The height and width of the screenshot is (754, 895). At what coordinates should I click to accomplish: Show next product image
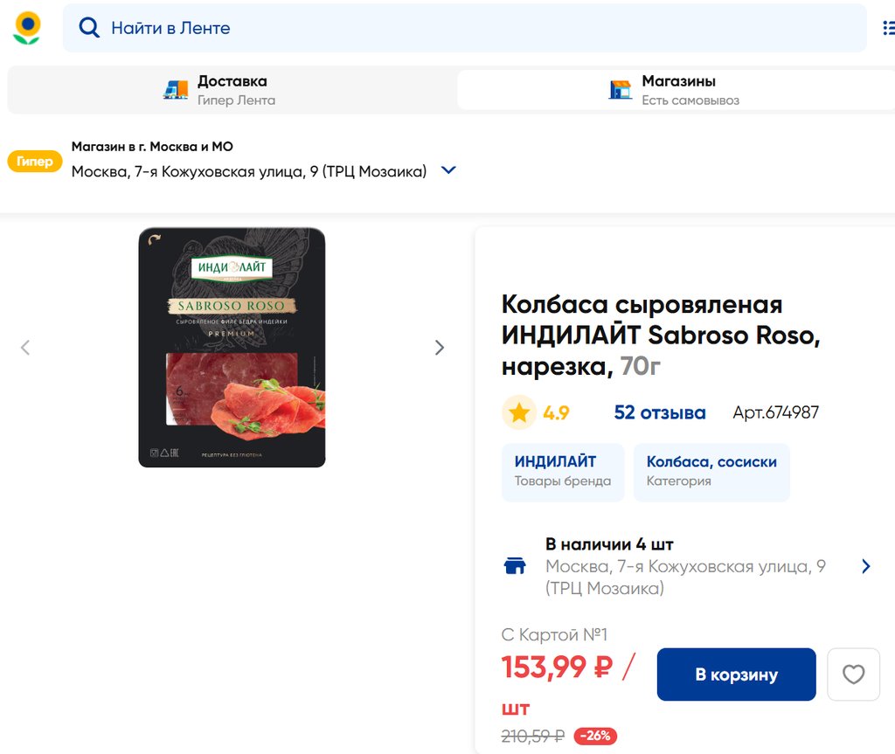tap(440, 348)
